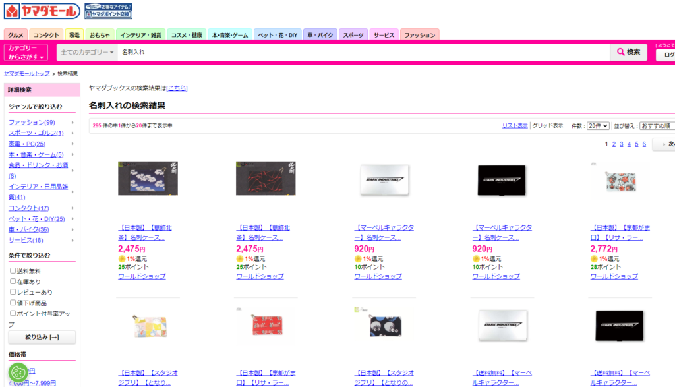This screenshot has width=675, height=387.
Task: Click the magnifier search button
Action: point(628,52)
